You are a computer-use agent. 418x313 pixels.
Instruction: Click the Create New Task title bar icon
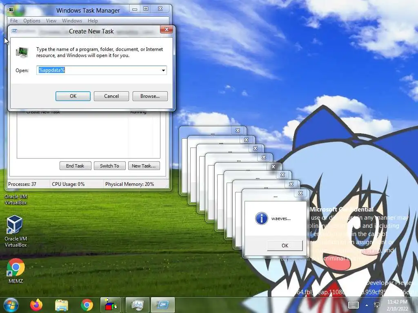pos(14,31)
